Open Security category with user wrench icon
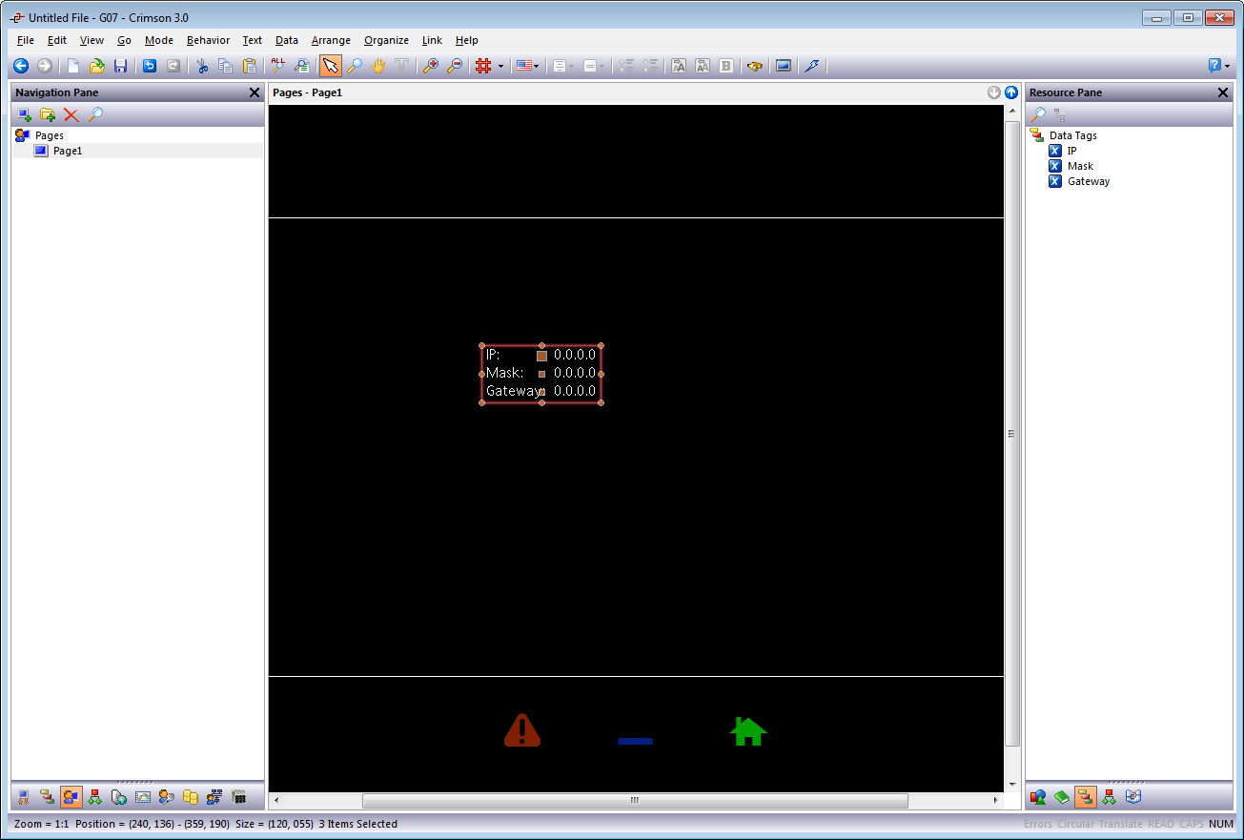Screen dimensions: 1244x840 click(167, 797)
